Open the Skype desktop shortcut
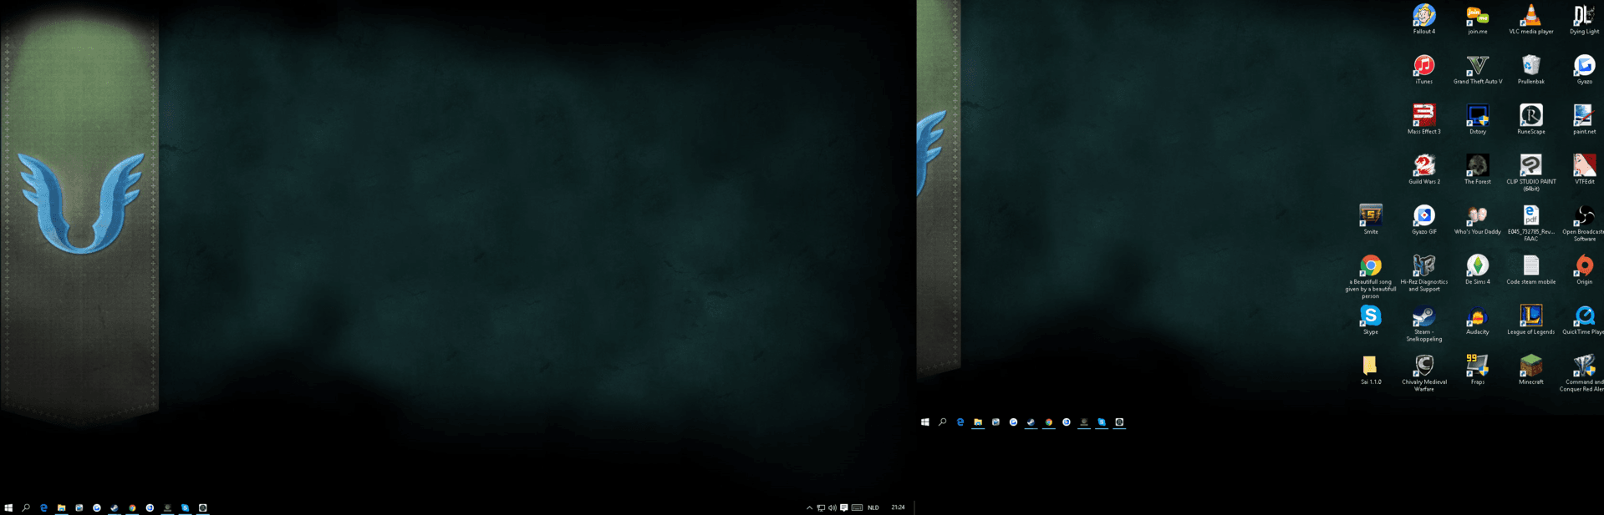Screen dimensions: 1604x515 pos(1370,316)
